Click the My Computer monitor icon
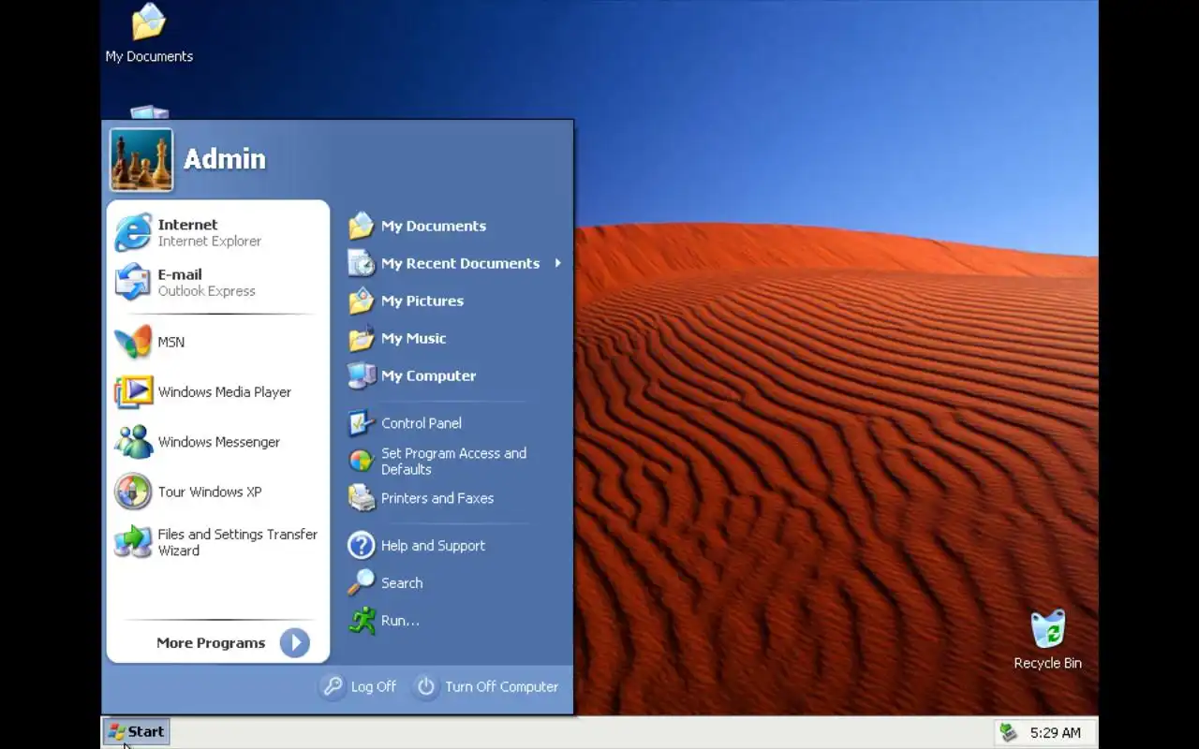The image size is (1199, 749). [362, 375]
